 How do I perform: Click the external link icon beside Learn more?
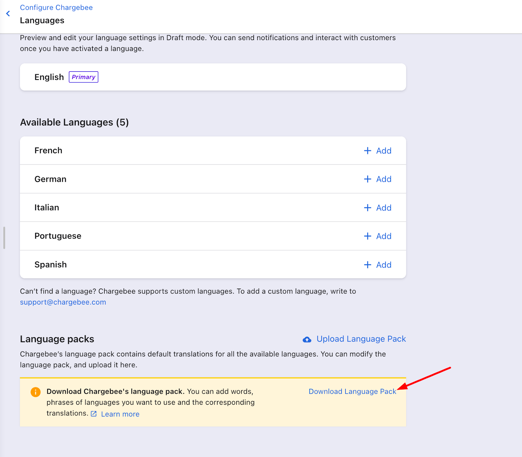point(93,414)
